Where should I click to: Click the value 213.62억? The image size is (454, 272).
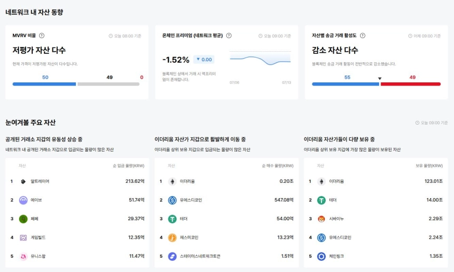click(x=135, y=181)
